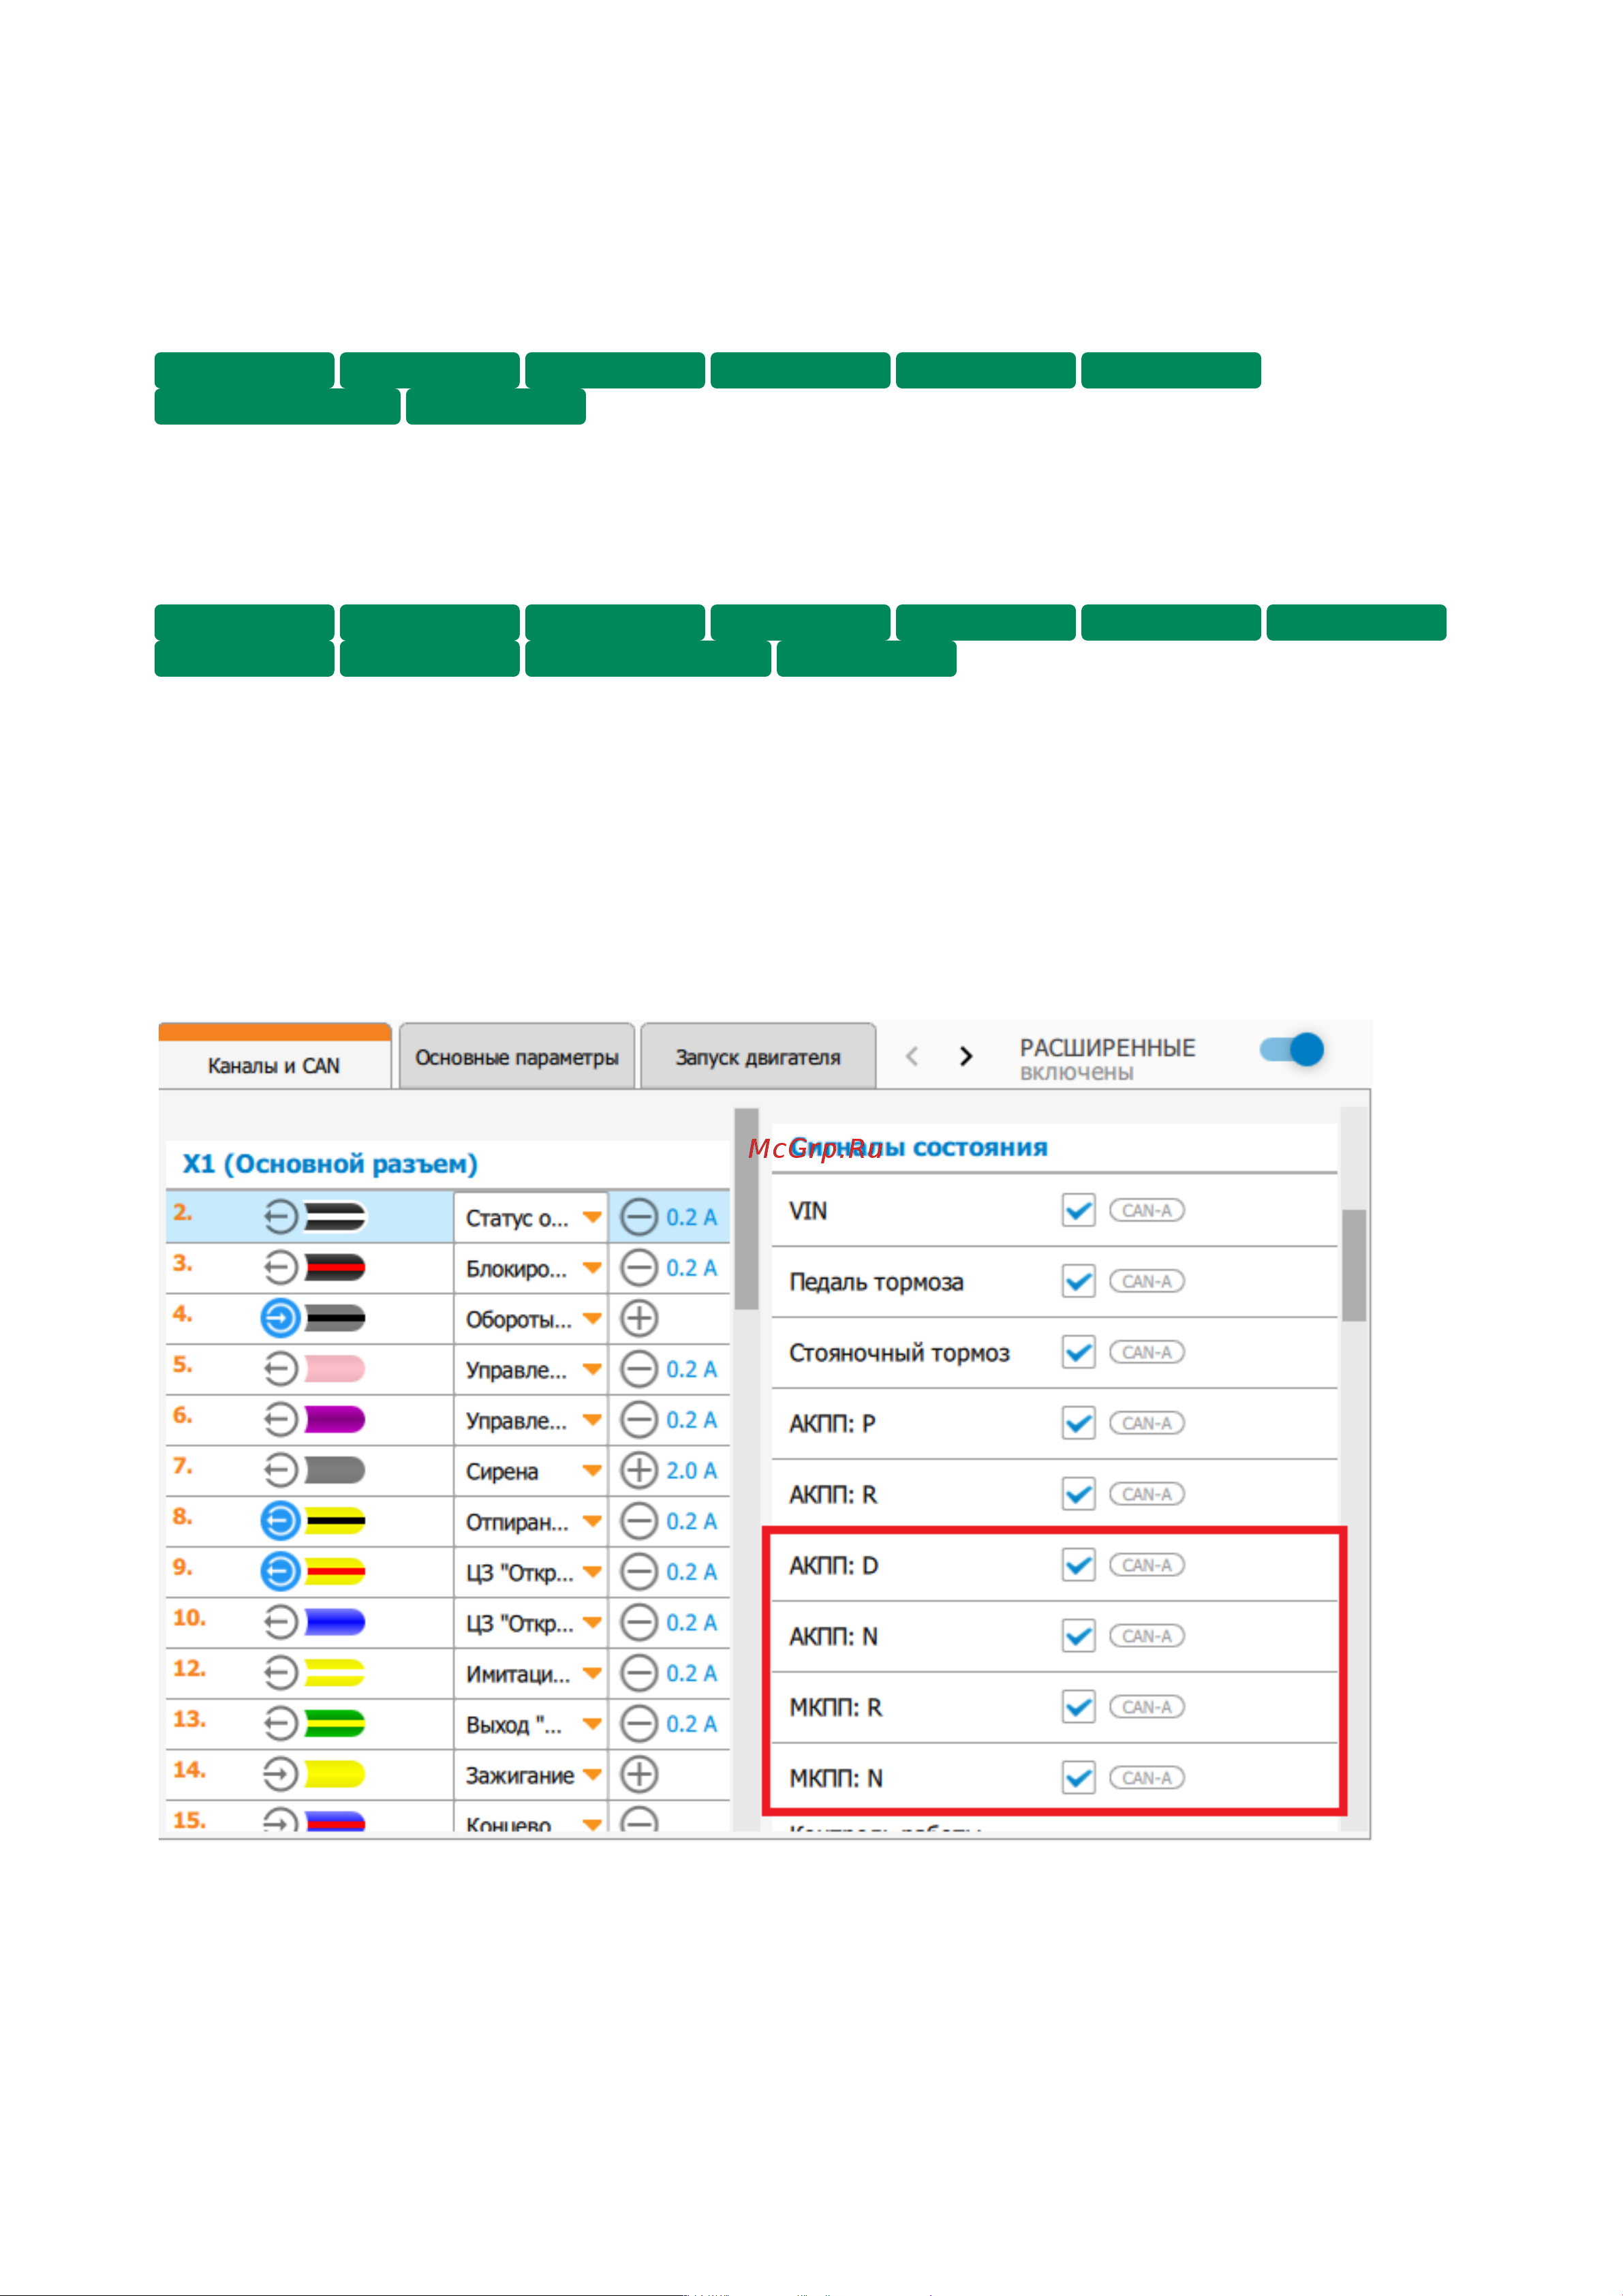Toggle polarity minus icon on channel 3
1623x2296 pixels.
click(639, 1268)
